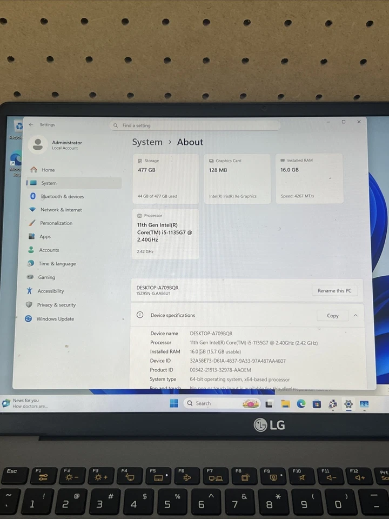Click the Device ID value 32A58E73-D61A
This screenshot has height=519, width=389.
click(x=238, y=361)
